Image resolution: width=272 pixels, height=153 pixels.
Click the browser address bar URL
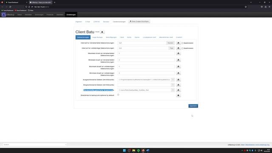pos(42,7)
